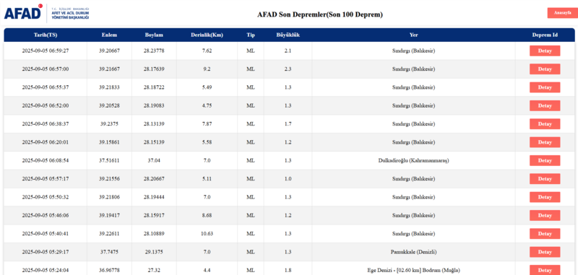
Task: Open Detay for the 06:52:00 earthquake
Action: (545, 105)
